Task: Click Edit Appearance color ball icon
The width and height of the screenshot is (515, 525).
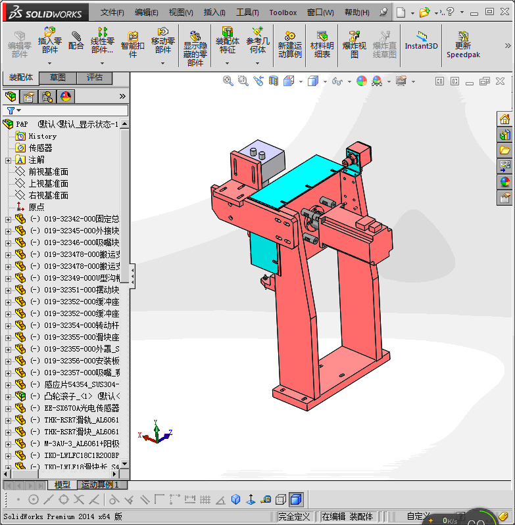Action: click(362, 81)
